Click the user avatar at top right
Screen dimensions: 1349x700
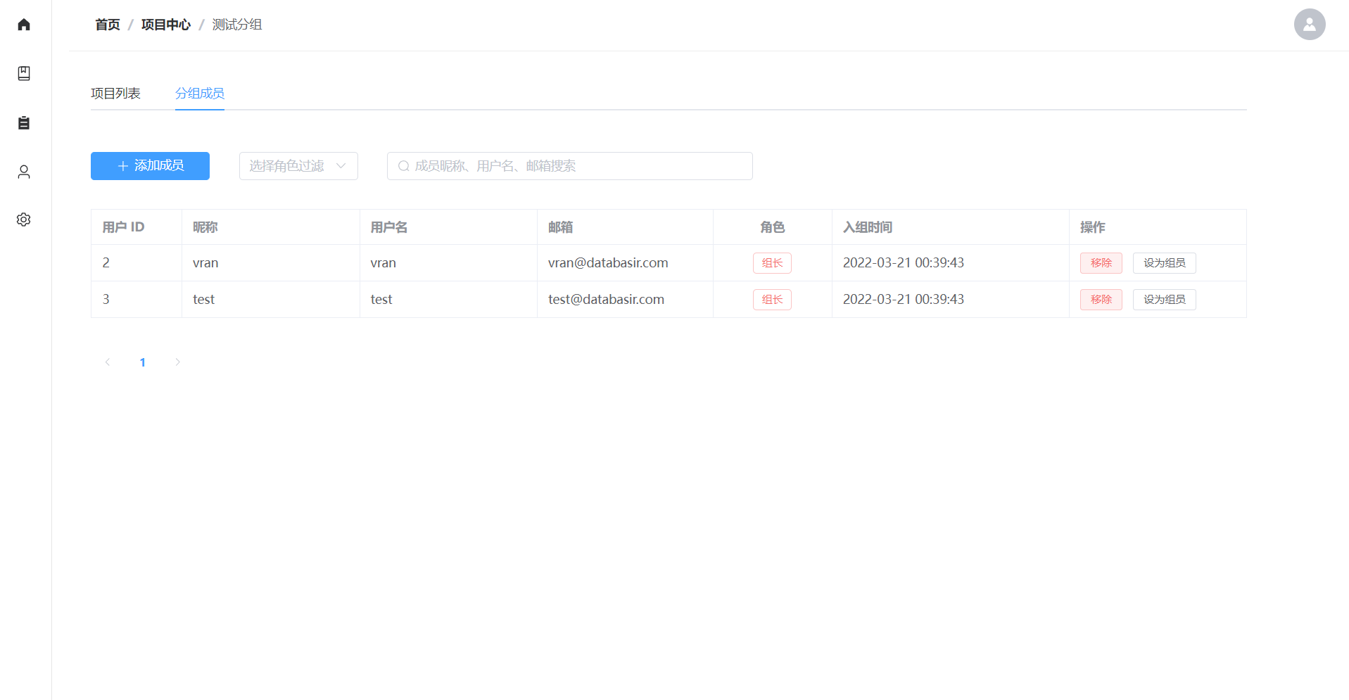click(1309, 25)
